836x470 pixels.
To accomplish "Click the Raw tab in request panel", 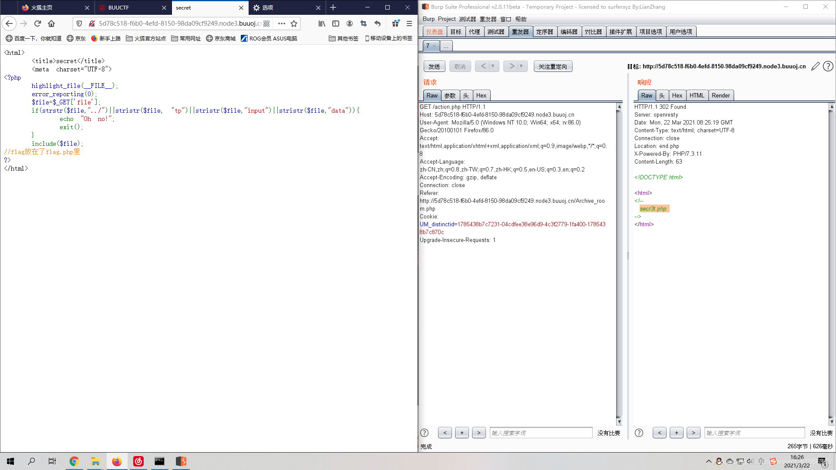I will [x=432, y=95].
